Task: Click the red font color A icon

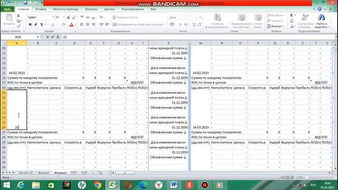Action: pyautogui.click(x=71, y=25)
